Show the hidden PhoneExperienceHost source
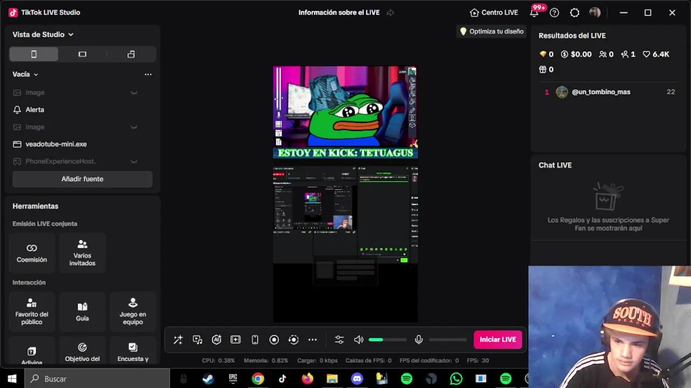This screenshot has width=691, height=388. pyautogui.click(x=134, y=161)
